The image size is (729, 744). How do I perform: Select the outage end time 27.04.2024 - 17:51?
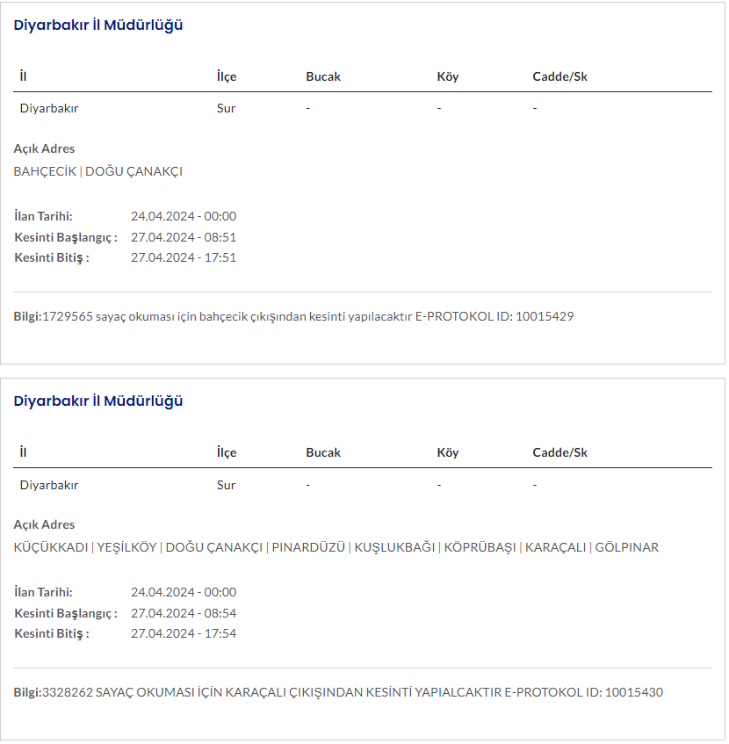pos(184,258)
